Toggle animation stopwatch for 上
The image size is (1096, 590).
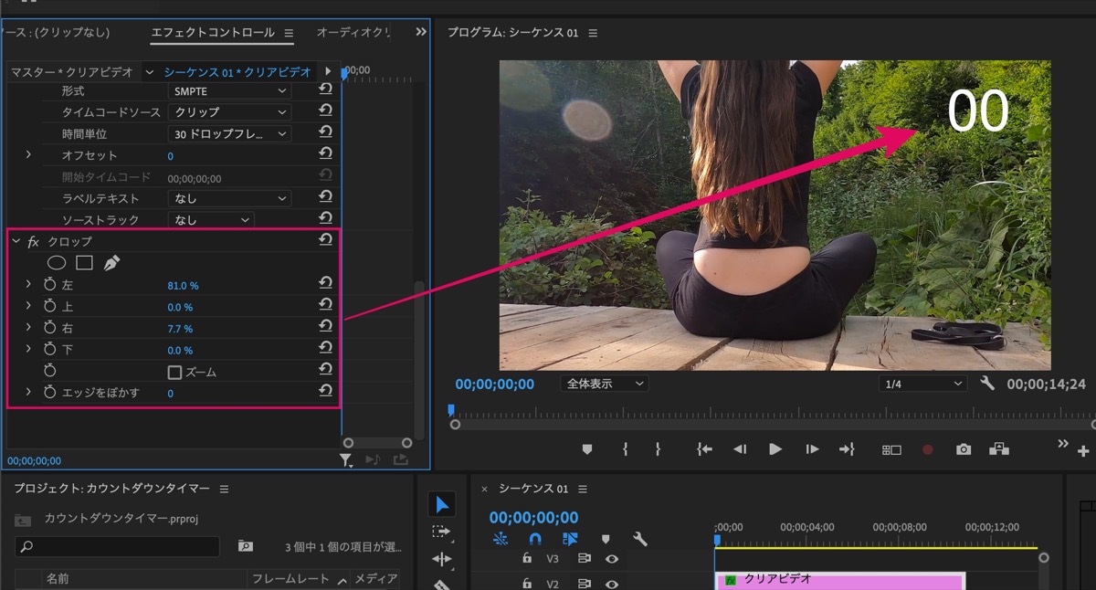[x=50, y=307]
